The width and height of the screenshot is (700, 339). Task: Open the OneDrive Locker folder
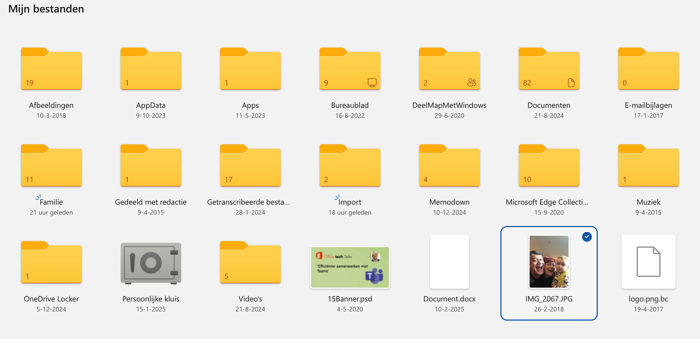(51, 263)
